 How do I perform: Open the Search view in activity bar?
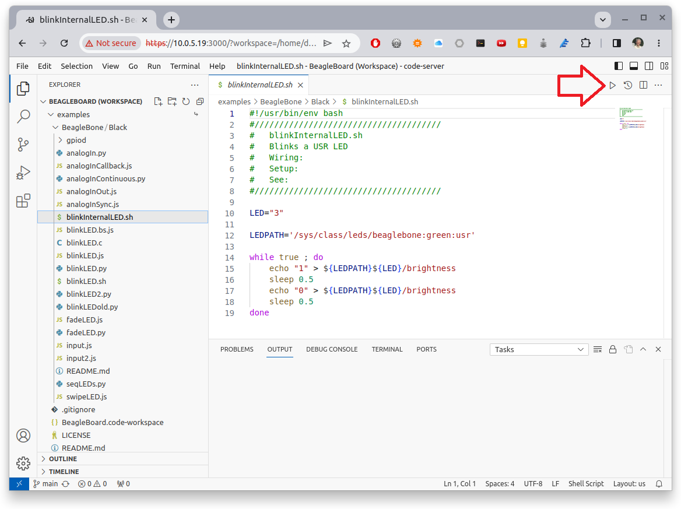(x=23, y=117)
